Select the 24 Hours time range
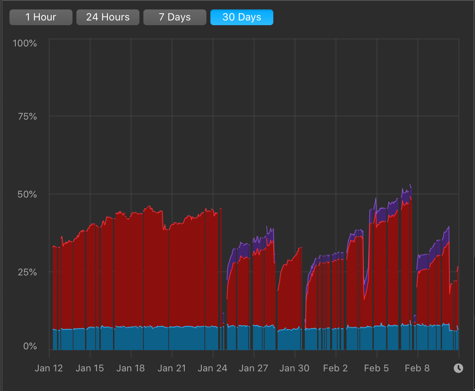Viewport: 475px width, 391px height. click(108, 17)
